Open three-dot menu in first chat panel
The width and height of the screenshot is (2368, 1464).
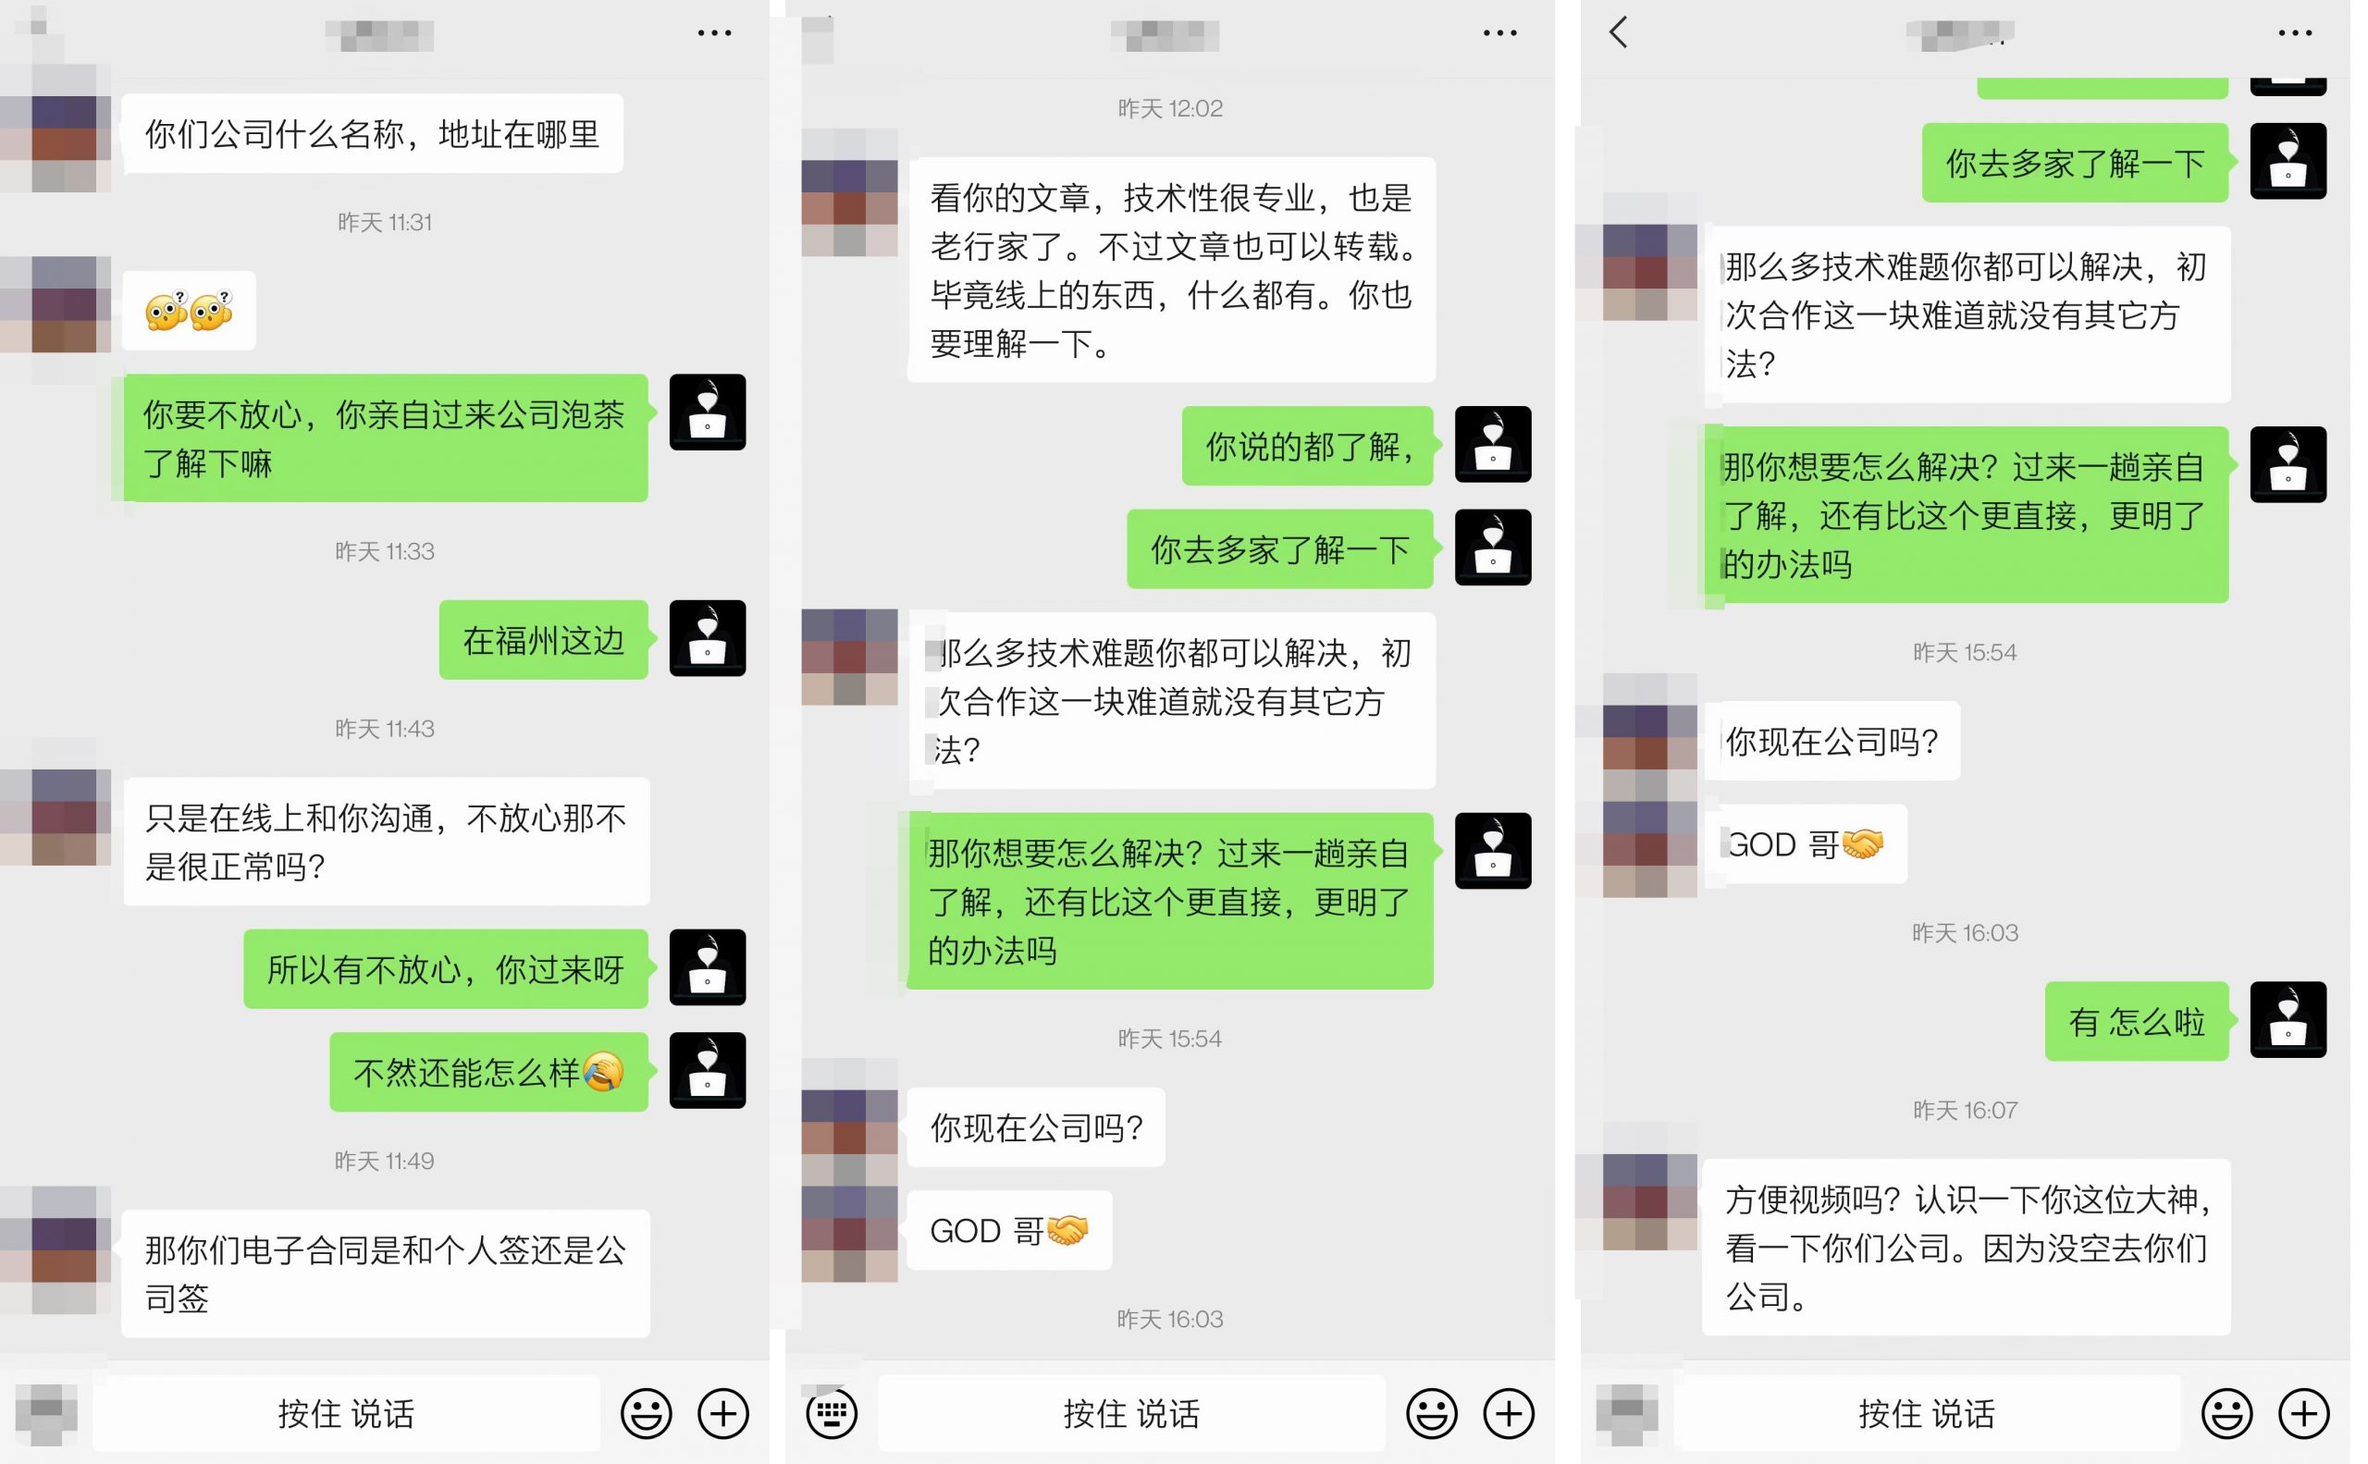tap(715, 33)
